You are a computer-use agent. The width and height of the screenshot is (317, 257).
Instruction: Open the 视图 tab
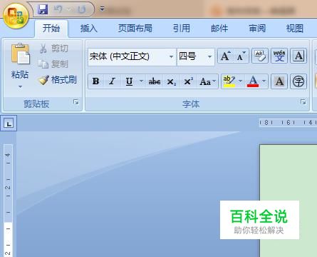[x=295, y=29]
